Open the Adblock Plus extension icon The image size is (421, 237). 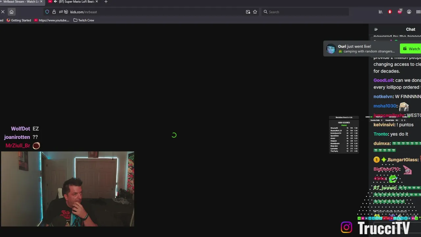[400, 12]
